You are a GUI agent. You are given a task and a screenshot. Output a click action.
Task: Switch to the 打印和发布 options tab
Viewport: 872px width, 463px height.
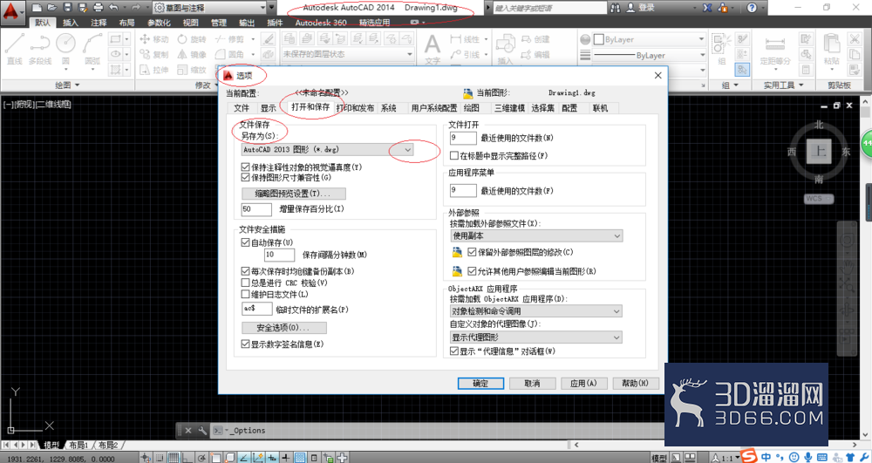tap(356, 108)
